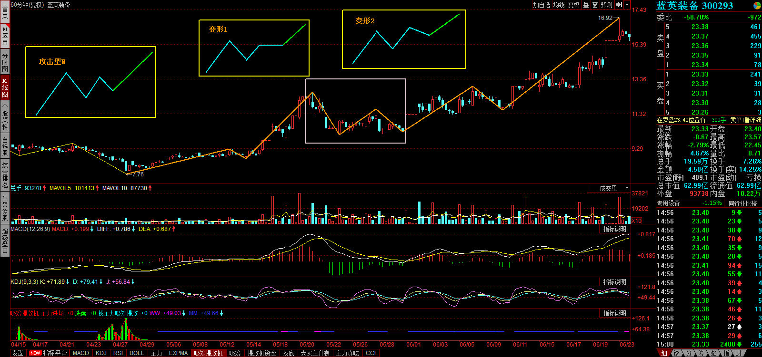Viewport: 762px width, 357px height.
Task: Toggle 复权 price adjustment
Action: [573, 5]
